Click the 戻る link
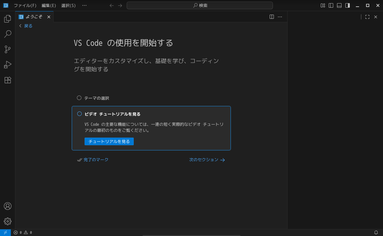 pyautogui.click(x=26, y=26)
